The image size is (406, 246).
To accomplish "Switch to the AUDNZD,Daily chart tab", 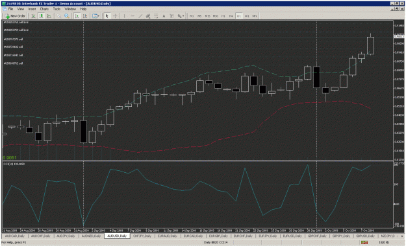I will [x=91, y=236].
